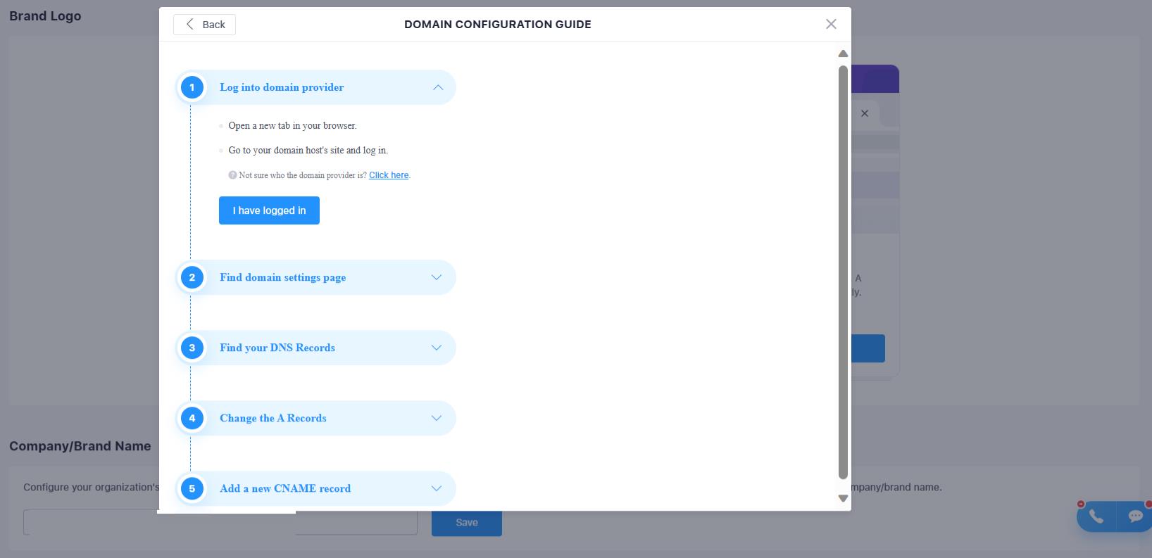
Task: Click the Add a new CNAME record title
Action: coord(285,488)
